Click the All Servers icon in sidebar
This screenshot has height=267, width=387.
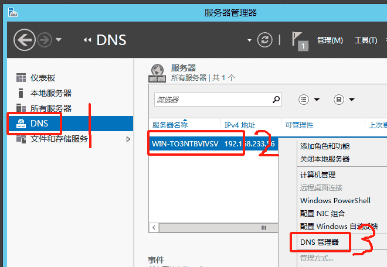[x=21, y=108]
